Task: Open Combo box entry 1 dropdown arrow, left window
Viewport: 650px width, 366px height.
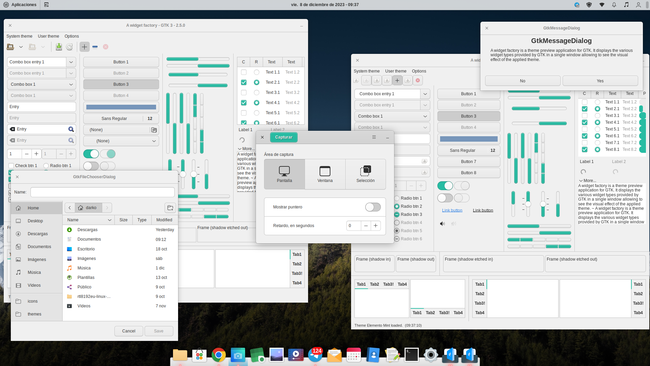Action: pyautogui.click(x=71, y=62)
